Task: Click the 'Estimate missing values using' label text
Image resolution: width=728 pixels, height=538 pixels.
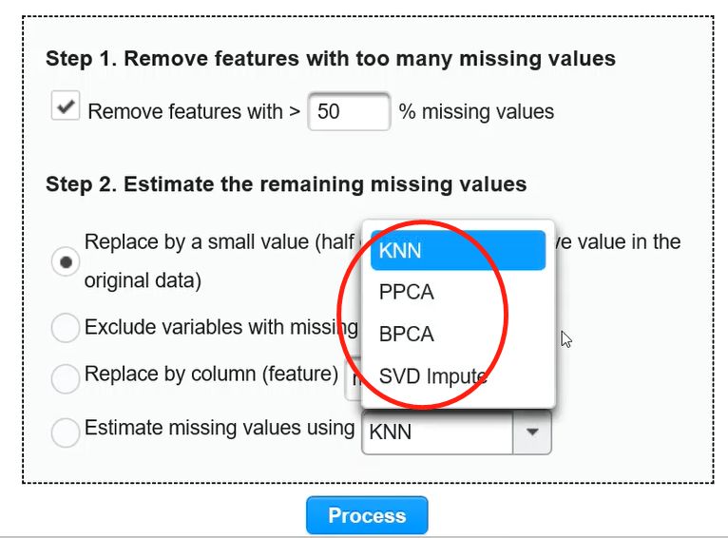Action: [220, 428]
